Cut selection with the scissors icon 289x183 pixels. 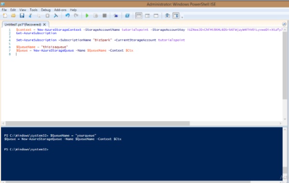(x=30, y=16)
